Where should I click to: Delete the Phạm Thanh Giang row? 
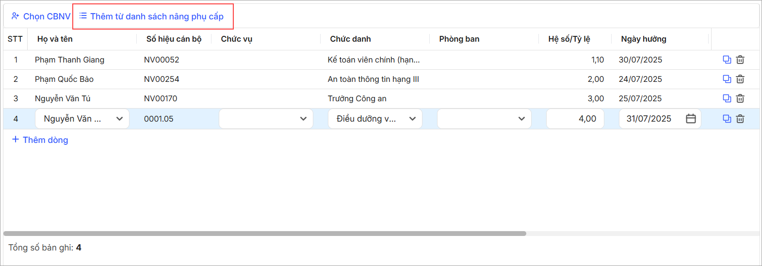[x=740, y=60]
